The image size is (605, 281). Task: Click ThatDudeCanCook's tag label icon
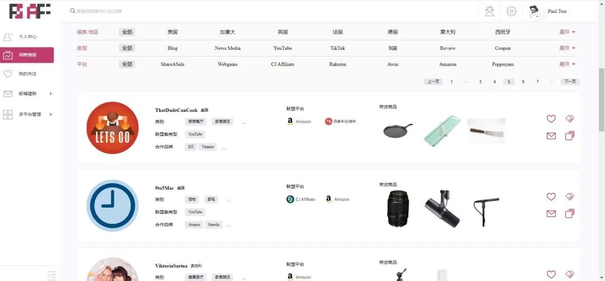pos(570,119)
